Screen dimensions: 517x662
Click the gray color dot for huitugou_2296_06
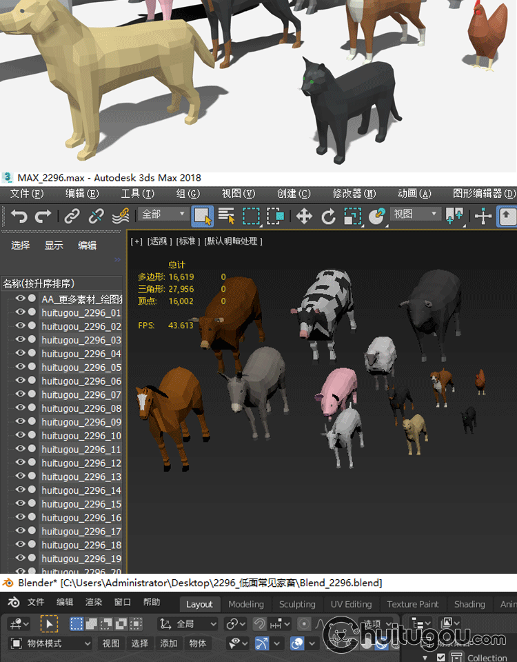(32, 381)
